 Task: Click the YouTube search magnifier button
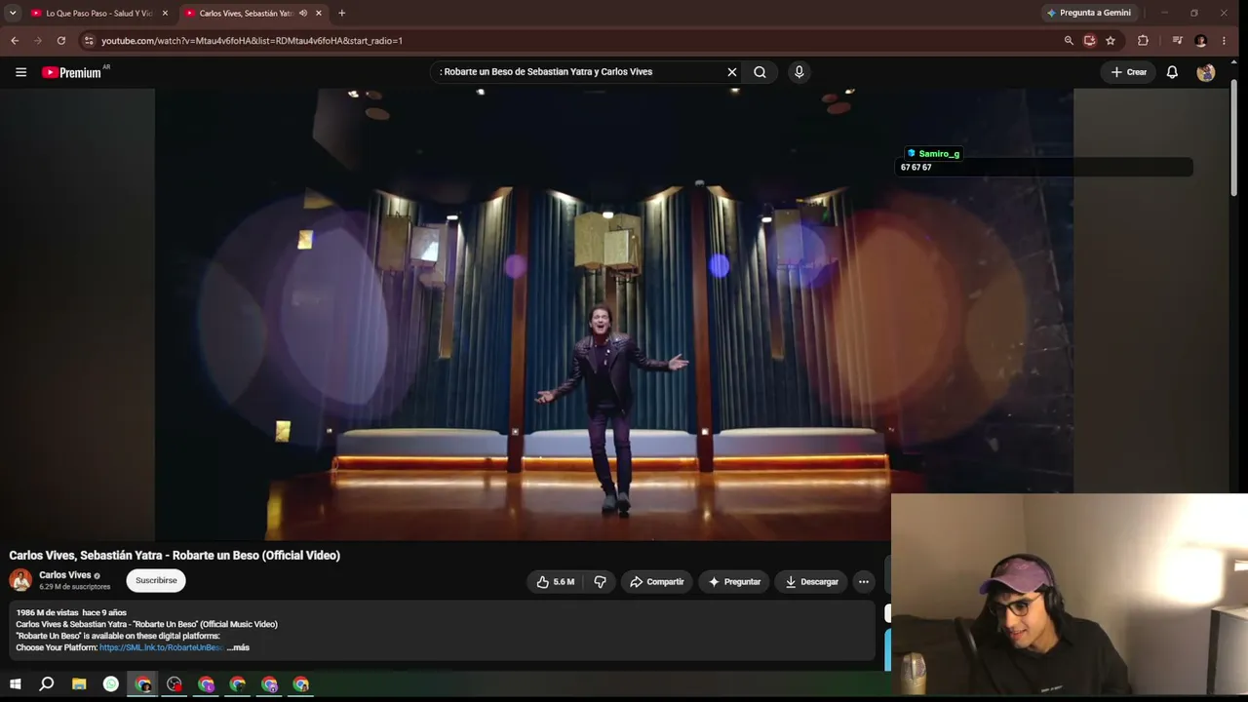tap(760, 72)
